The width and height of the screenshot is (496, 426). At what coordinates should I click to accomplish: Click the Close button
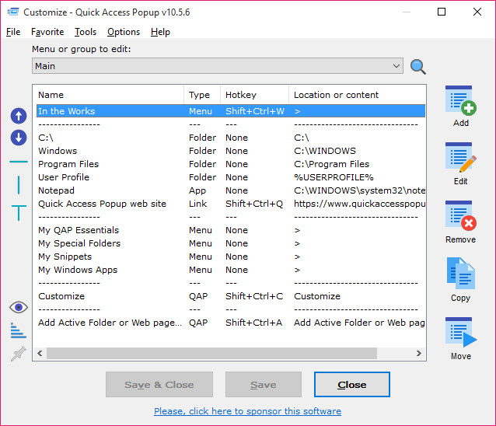click(352, 384)
